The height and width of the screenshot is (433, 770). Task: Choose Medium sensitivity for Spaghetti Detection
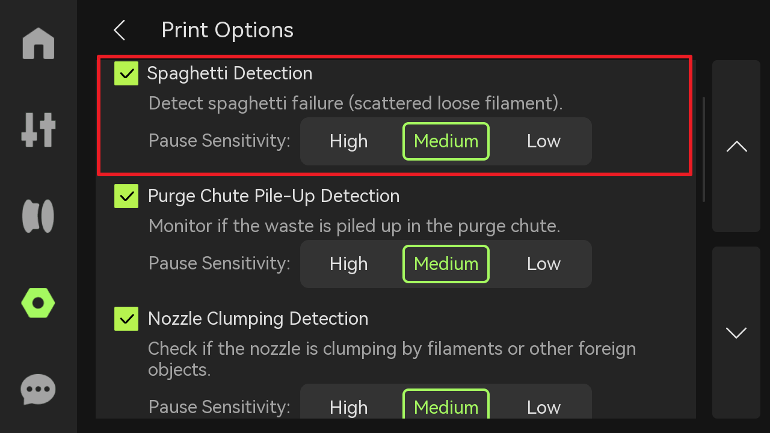[446, 141]
